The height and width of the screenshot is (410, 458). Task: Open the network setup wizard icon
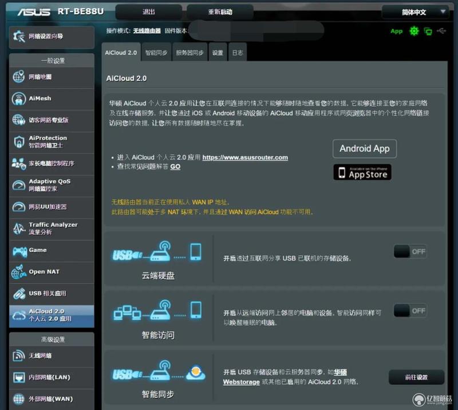(x=19, y=37)
